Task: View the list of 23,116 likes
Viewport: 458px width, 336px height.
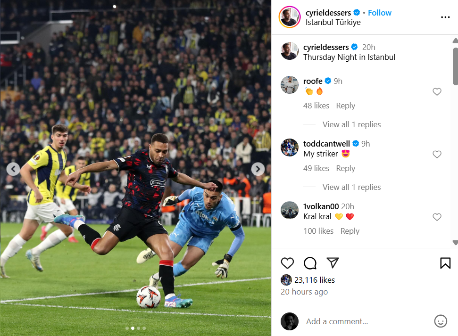Action: (314, 280)
